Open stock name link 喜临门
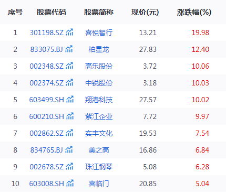The image size is (226, 194). [x=99, y=184]
